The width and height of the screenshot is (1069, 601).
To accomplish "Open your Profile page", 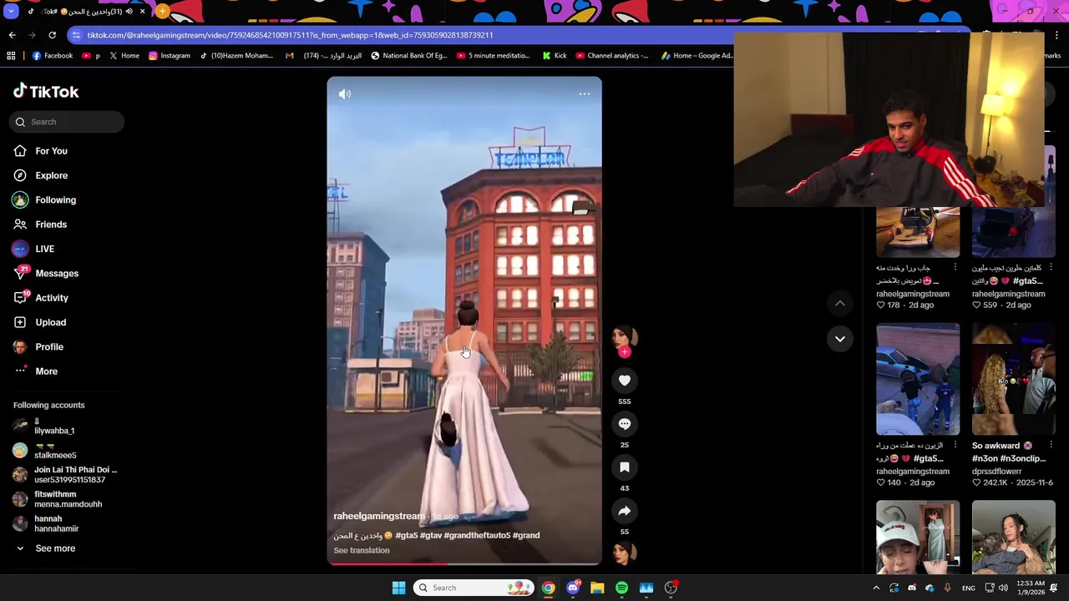I will pos(49,346).
